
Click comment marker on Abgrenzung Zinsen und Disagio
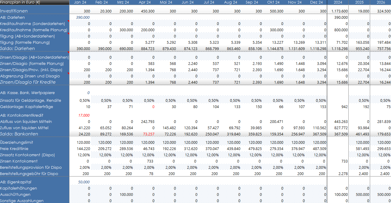pyautogui.click(x=68, y=74)
